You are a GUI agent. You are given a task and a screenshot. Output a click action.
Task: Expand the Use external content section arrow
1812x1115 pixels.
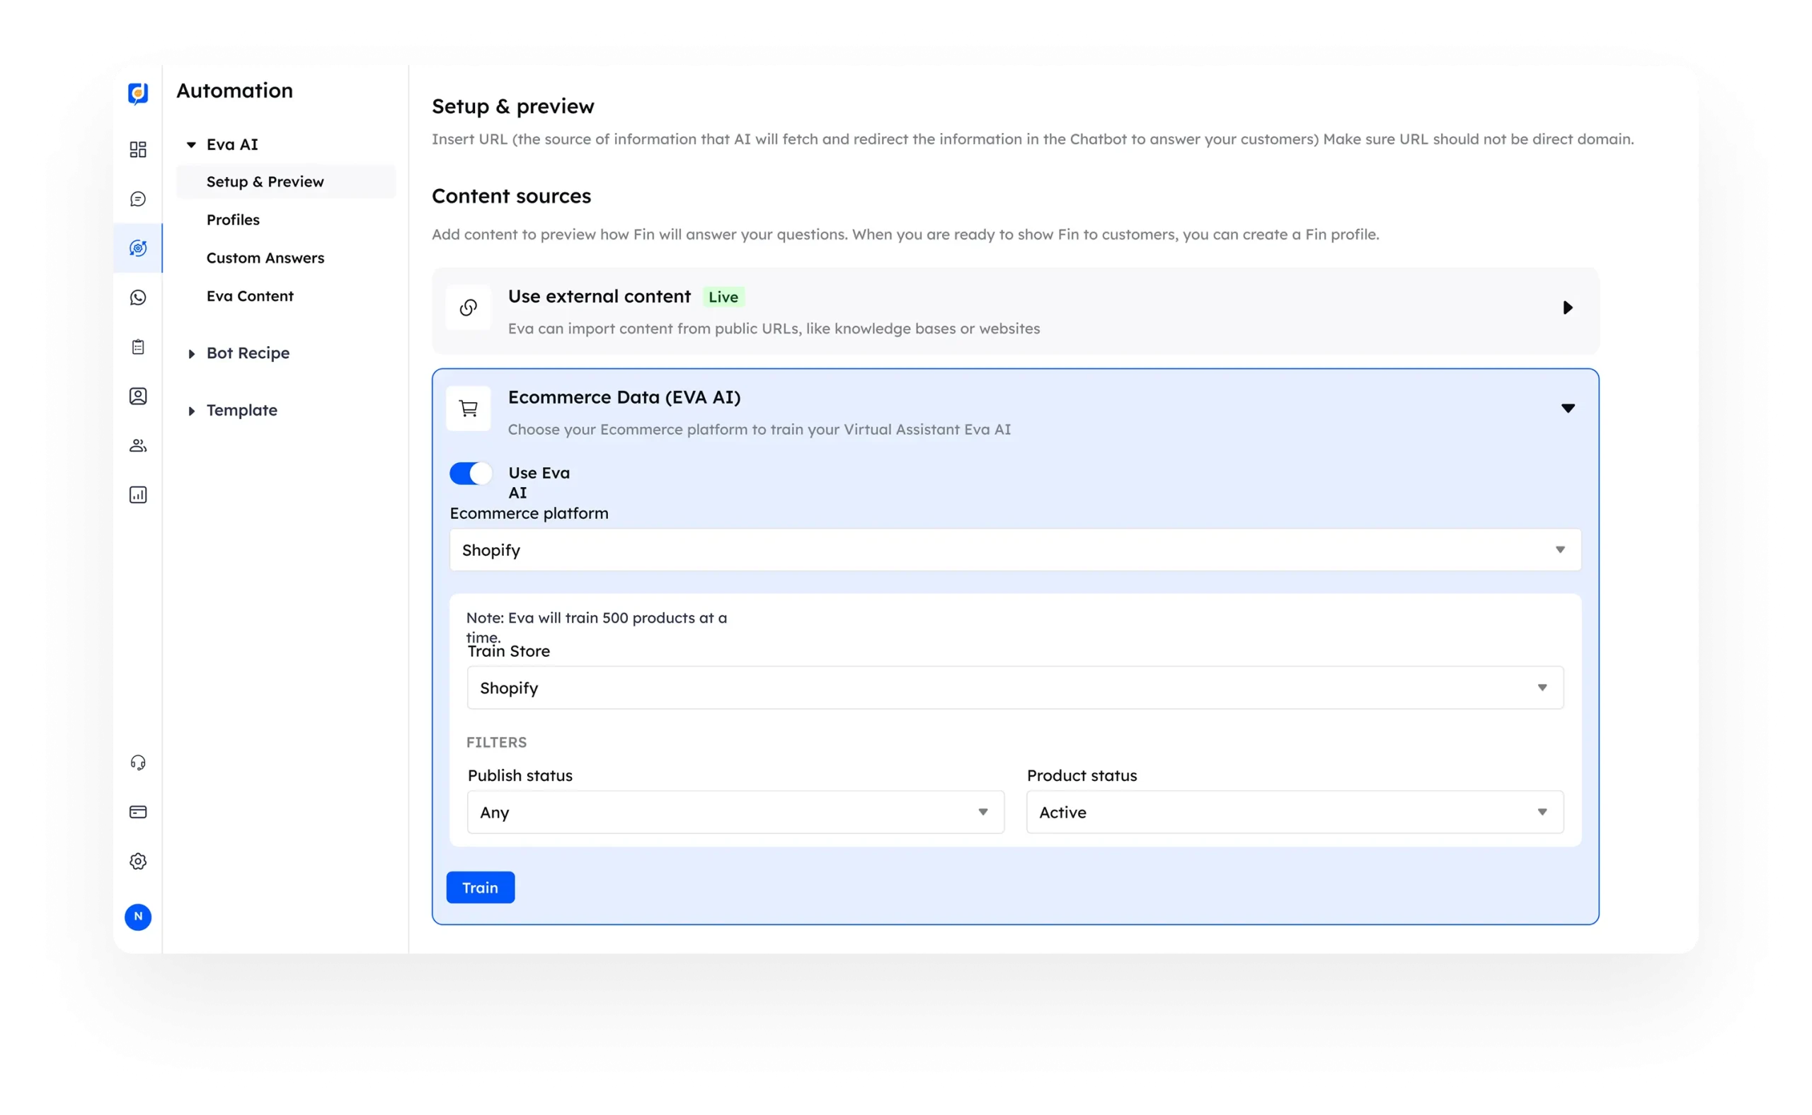(1568, 307)
